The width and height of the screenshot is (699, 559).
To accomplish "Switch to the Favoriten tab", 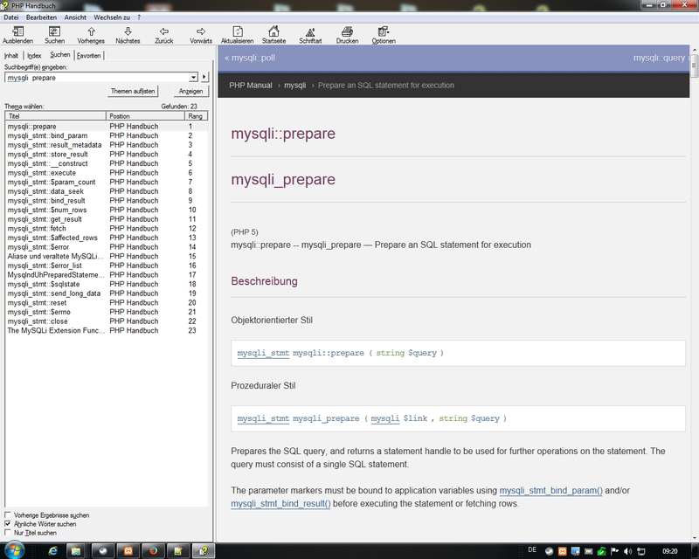I will [x=89, y=55].
